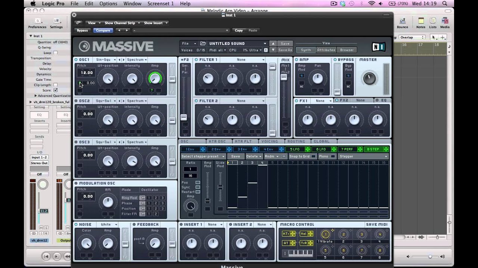The width and height of the screenshot is (478, 268).
Task: Open the Notes panel in Logic
Action: click(x=421, y=23)
